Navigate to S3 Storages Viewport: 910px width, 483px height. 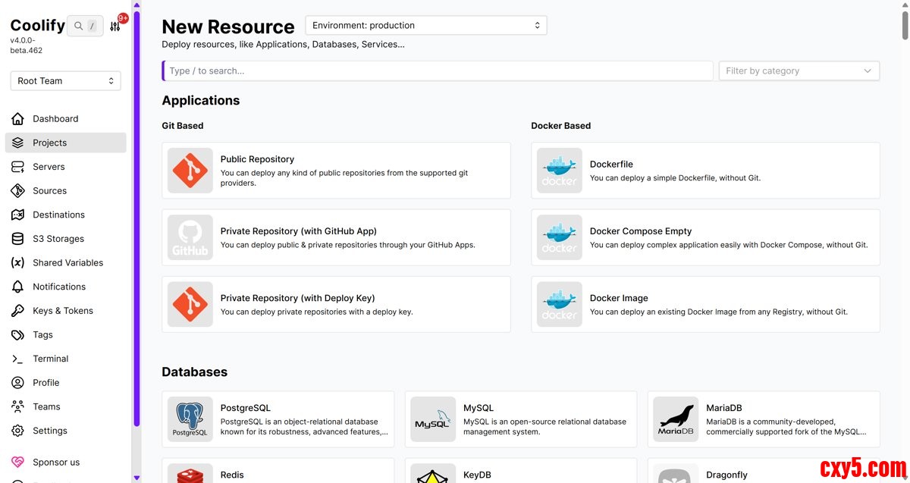pyautogui.click(x=58, y=239)
